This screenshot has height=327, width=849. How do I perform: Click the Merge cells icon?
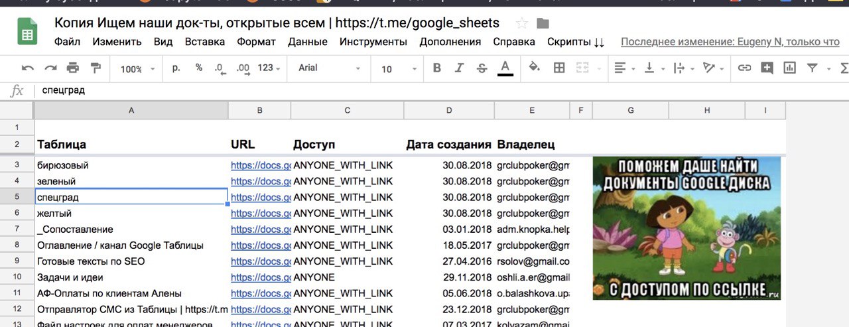pyautogui.click(x=582, y=68)
